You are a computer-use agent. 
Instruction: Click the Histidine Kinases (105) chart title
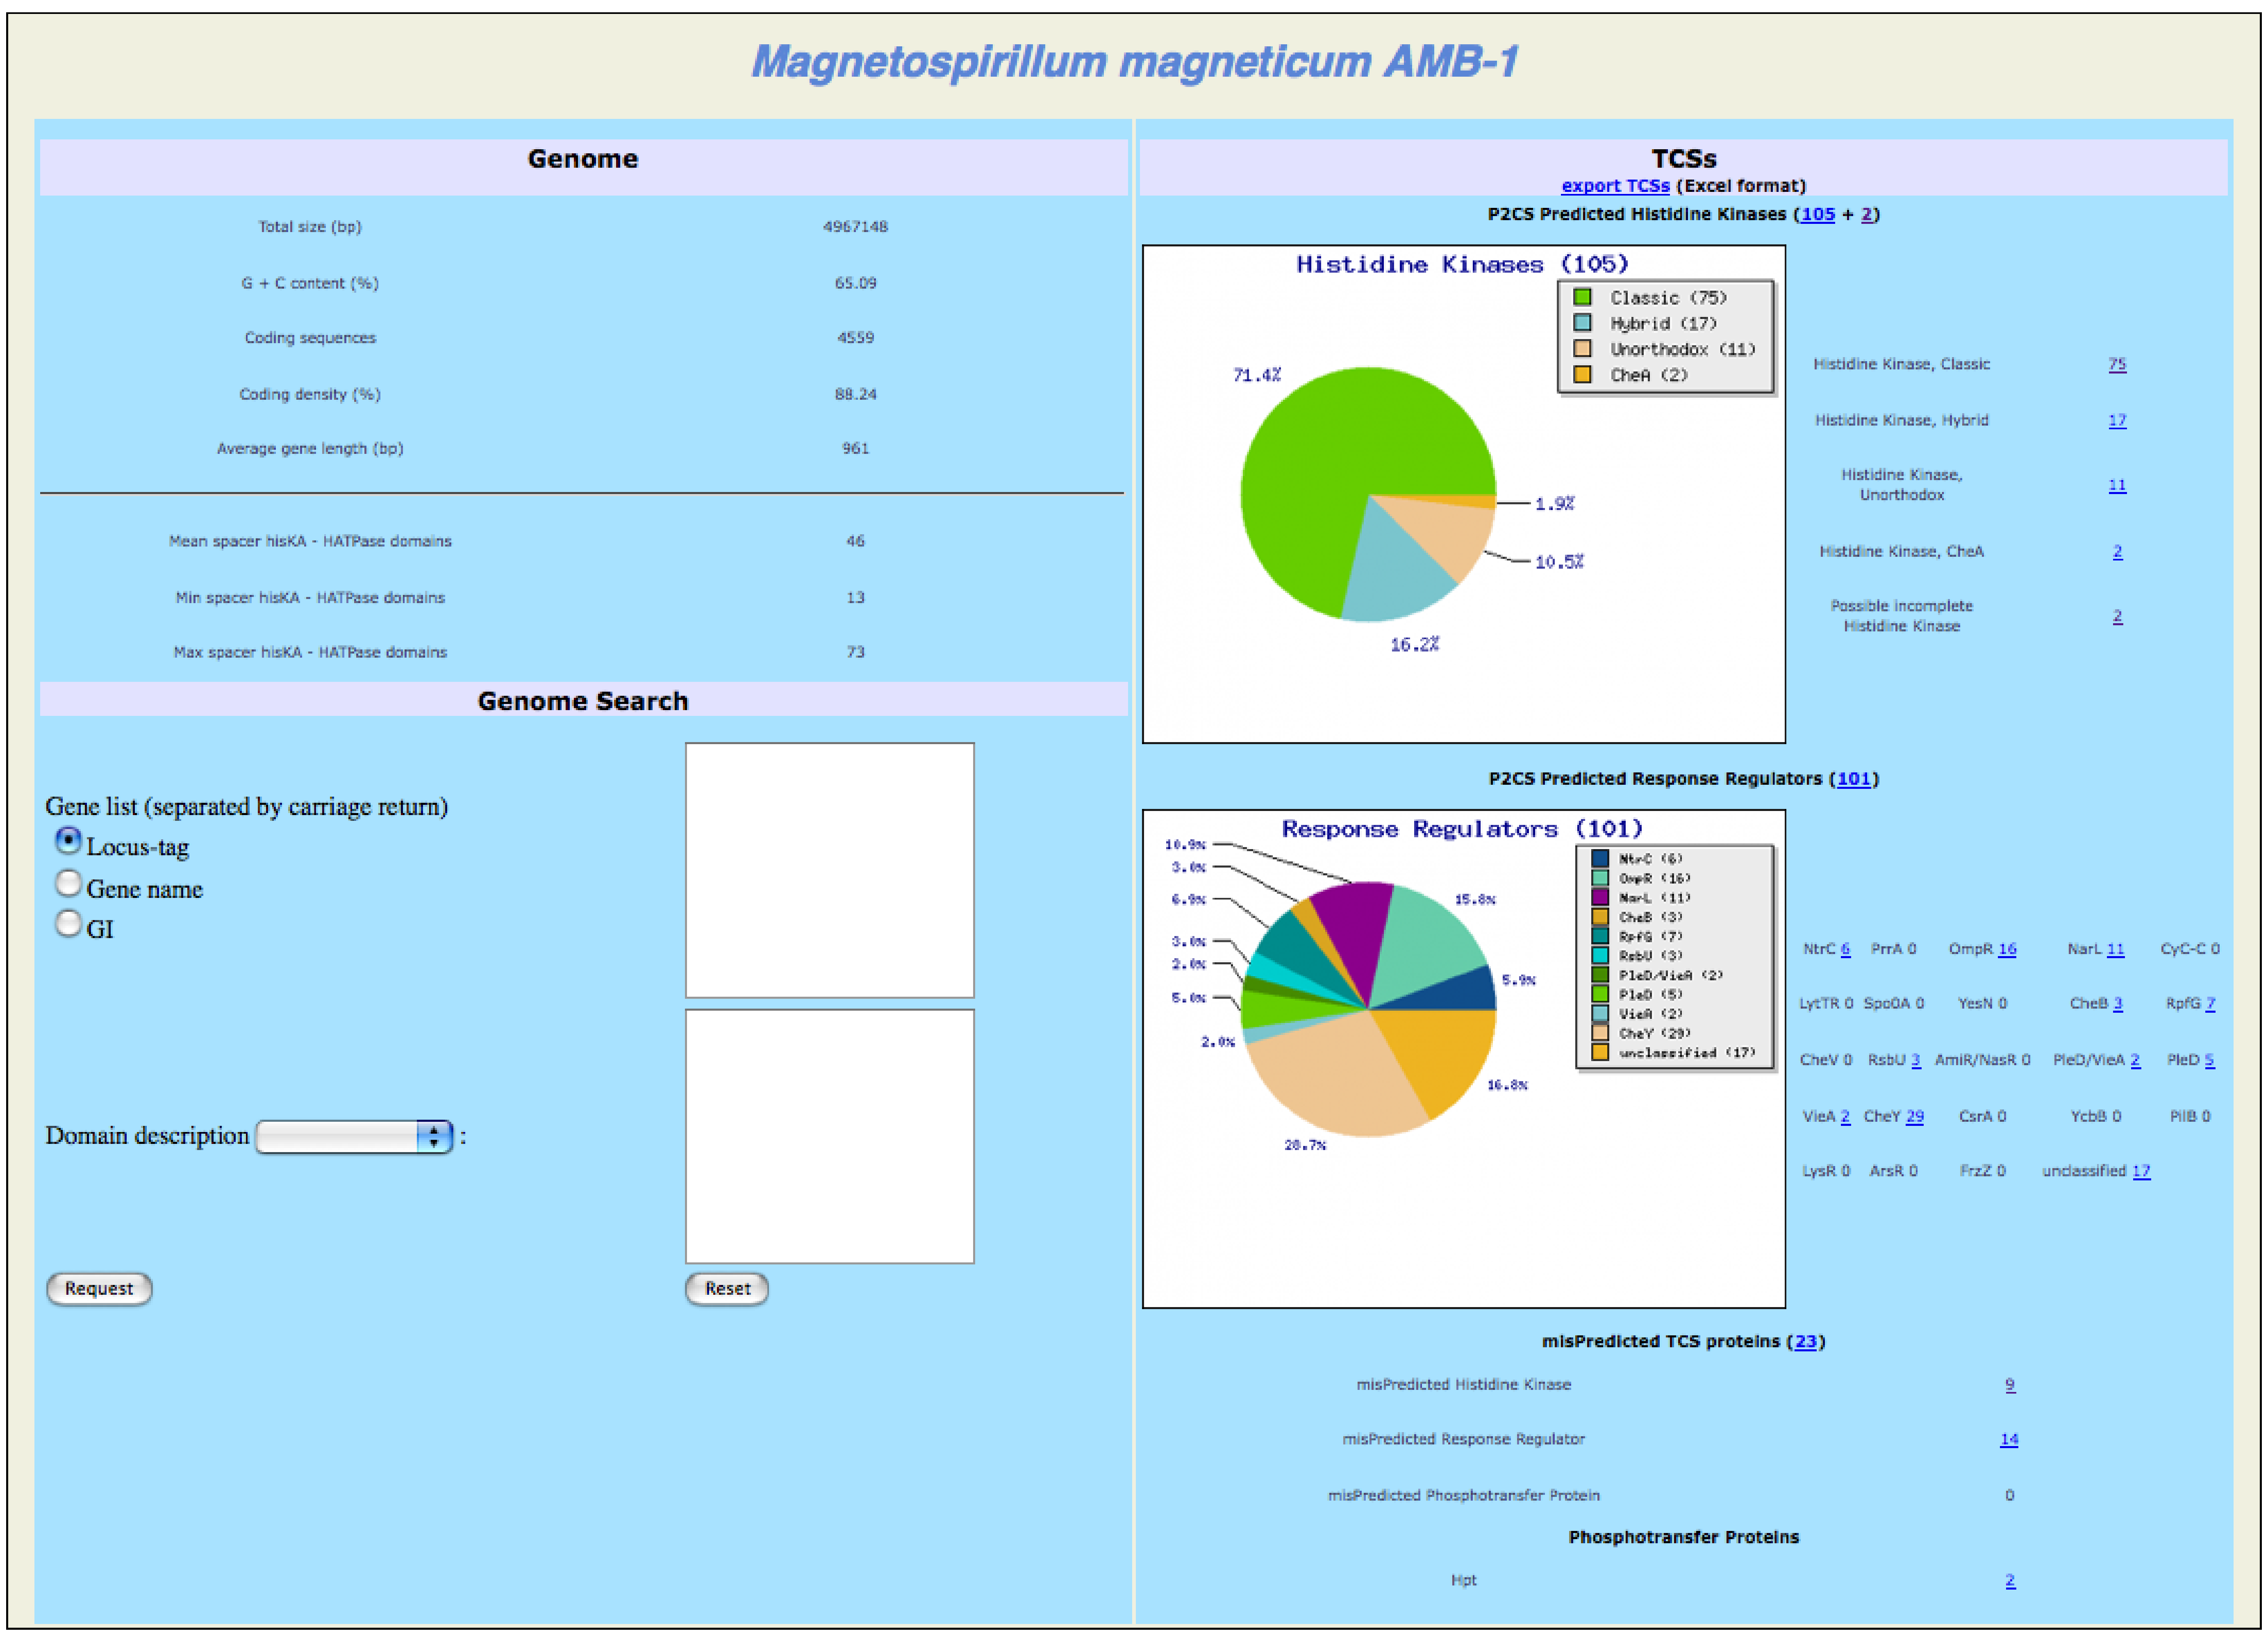click(1462, 265)
